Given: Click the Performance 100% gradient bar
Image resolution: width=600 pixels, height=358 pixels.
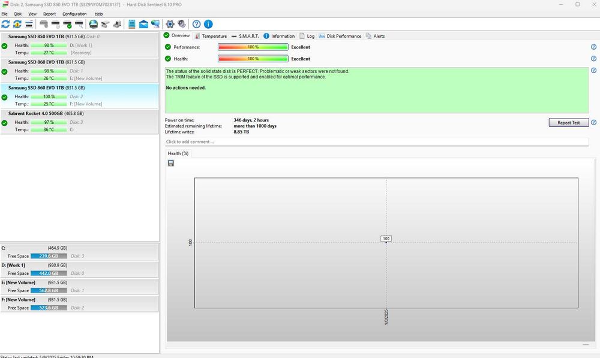Looking at the screenshot, I should coord(253,47).
